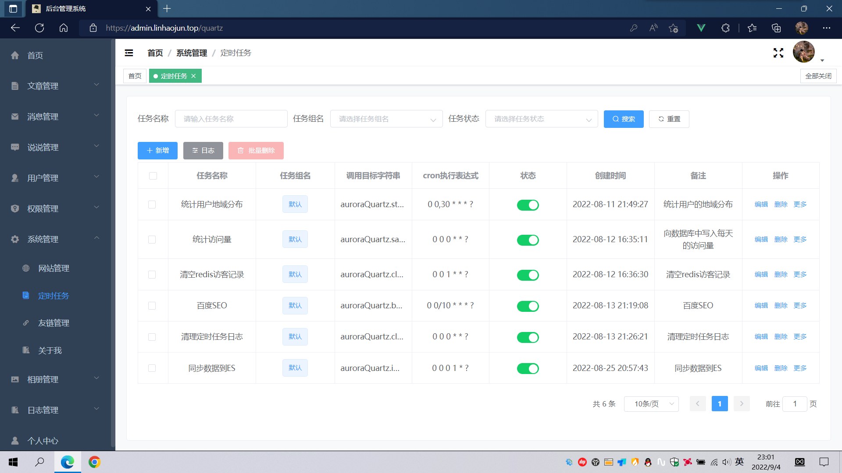Select page 1 in pagination

[x=720, y=404]
